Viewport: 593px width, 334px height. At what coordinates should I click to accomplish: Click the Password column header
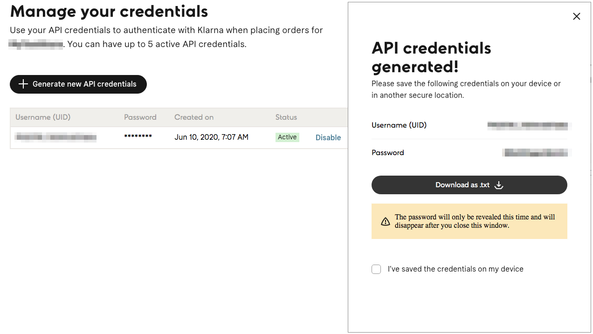[x=140, y=117]
